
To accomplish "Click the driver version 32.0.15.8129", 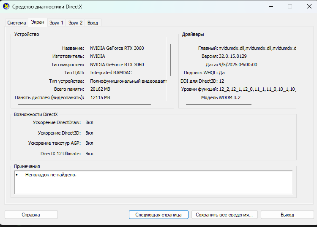I will pos(233,56).
